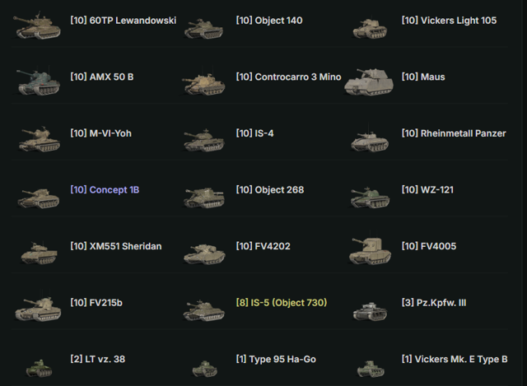
Task: Choose the FV4005 tank thumbnail
Action: click(x=370, y=251)
